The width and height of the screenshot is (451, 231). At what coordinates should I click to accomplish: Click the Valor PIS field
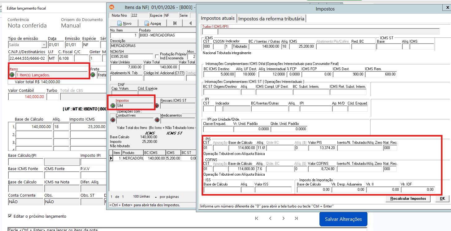322,148
